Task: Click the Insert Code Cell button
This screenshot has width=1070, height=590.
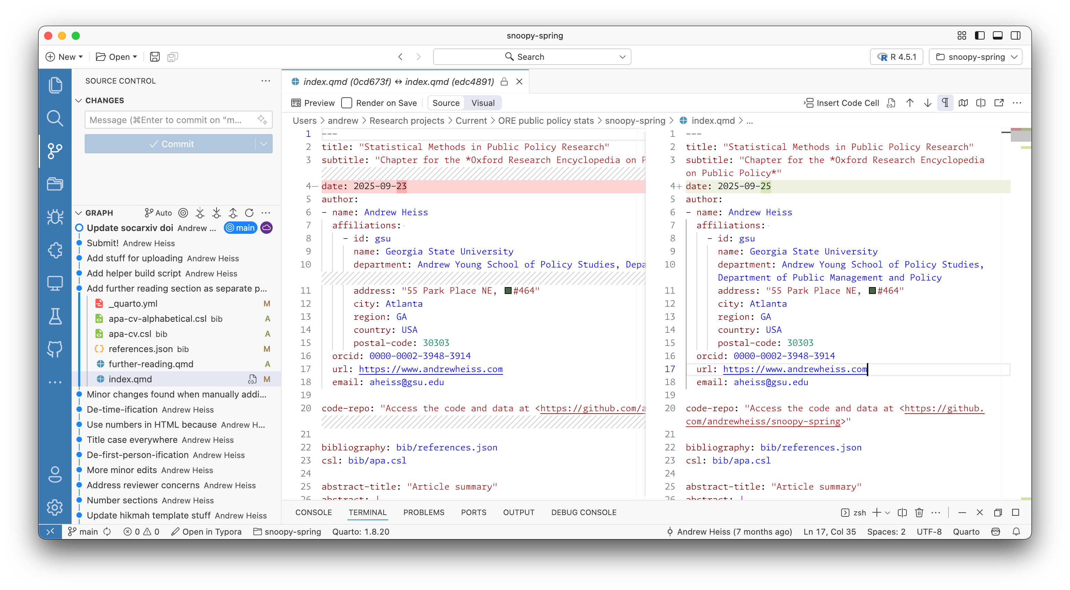Action: click(x=841, y=103)
